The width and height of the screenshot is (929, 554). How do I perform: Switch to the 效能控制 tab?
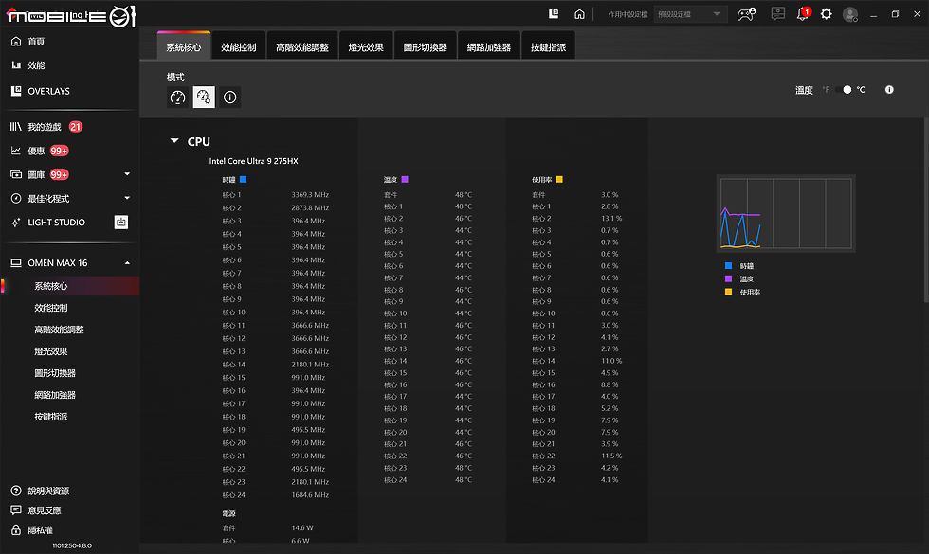pos(239,46)
